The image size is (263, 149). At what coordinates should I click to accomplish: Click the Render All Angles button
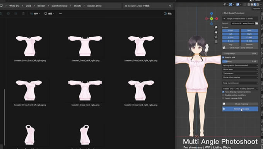pyautogui.click(x=240, y=109)
